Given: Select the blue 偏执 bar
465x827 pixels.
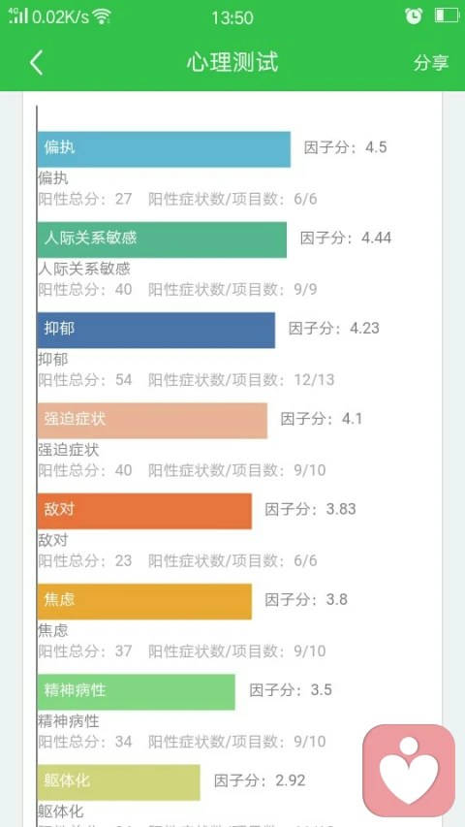Looking at the screenshot, I should point(164,149).
